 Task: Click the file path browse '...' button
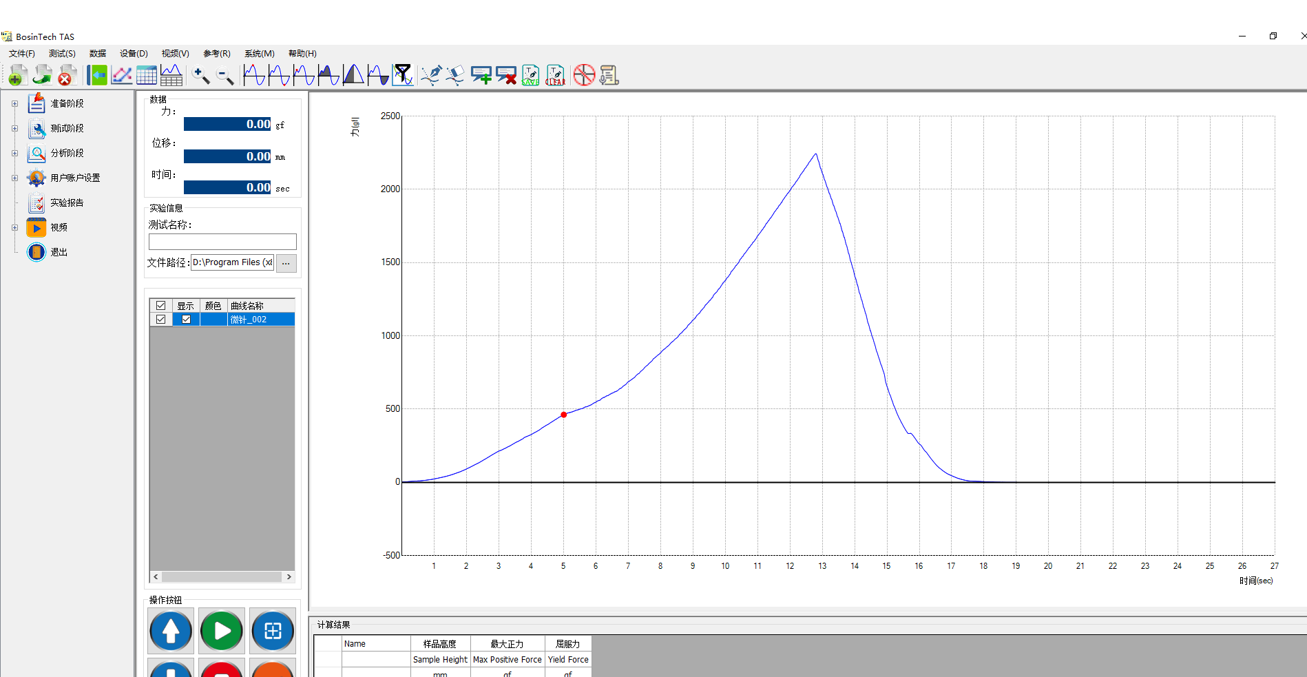tap(286, 263)
